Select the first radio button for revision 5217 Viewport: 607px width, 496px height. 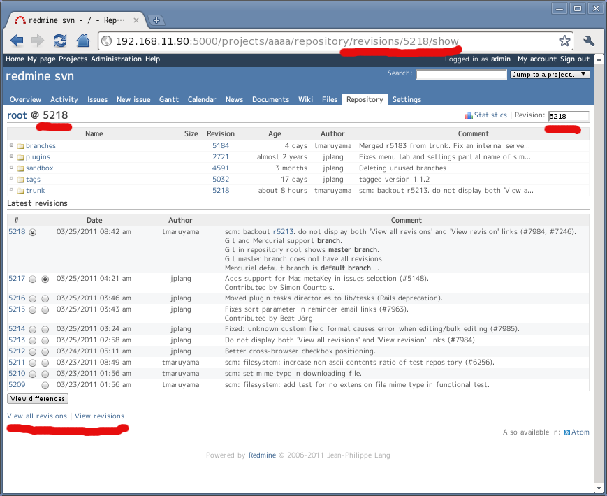(33, 279)
